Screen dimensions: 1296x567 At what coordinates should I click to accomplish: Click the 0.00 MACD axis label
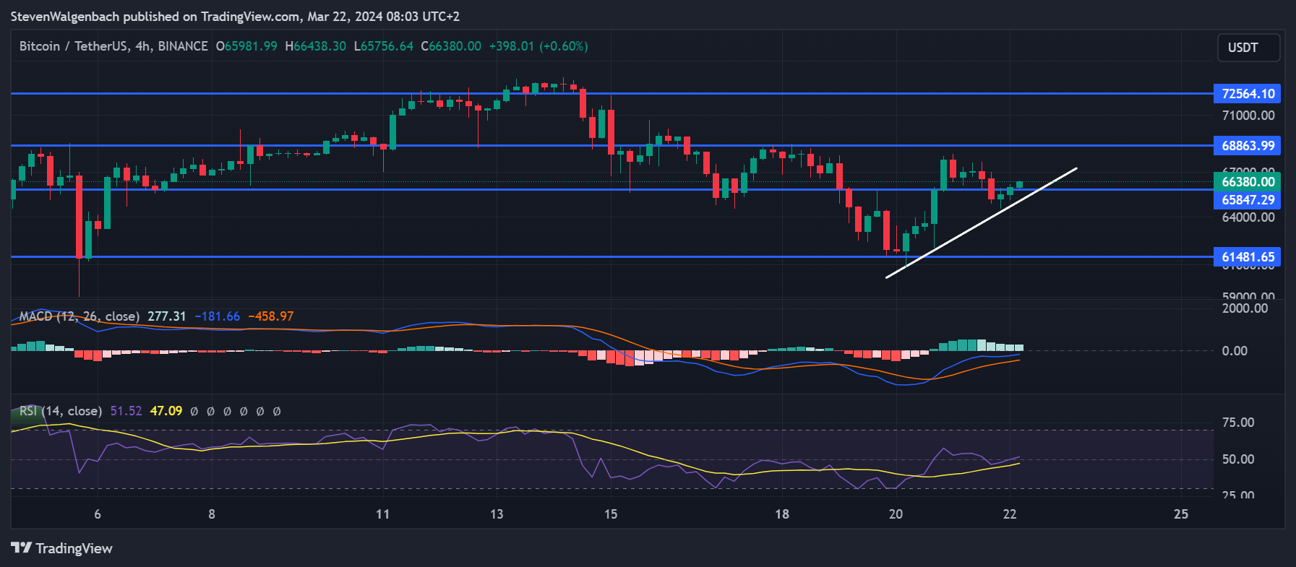(x=1235, y=351)
